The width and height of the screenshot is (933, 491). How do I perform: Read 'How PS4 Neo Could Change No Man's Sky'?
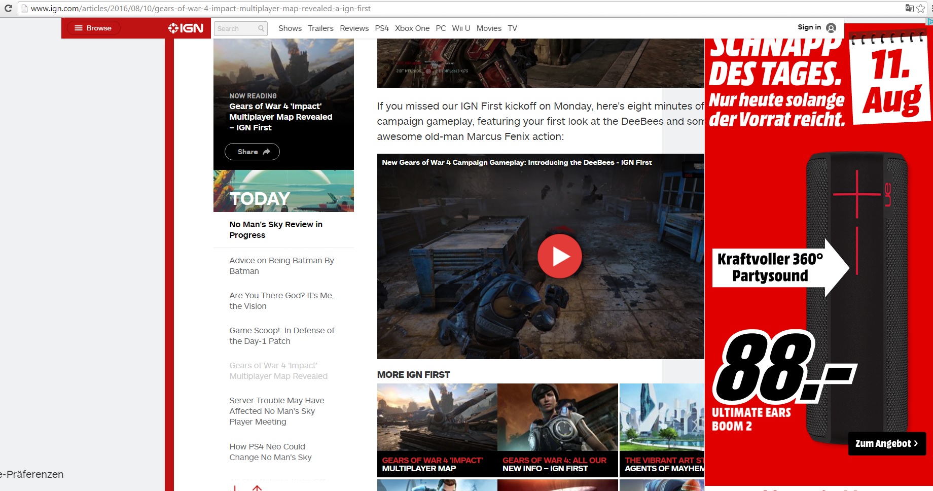tap(270, 452)
